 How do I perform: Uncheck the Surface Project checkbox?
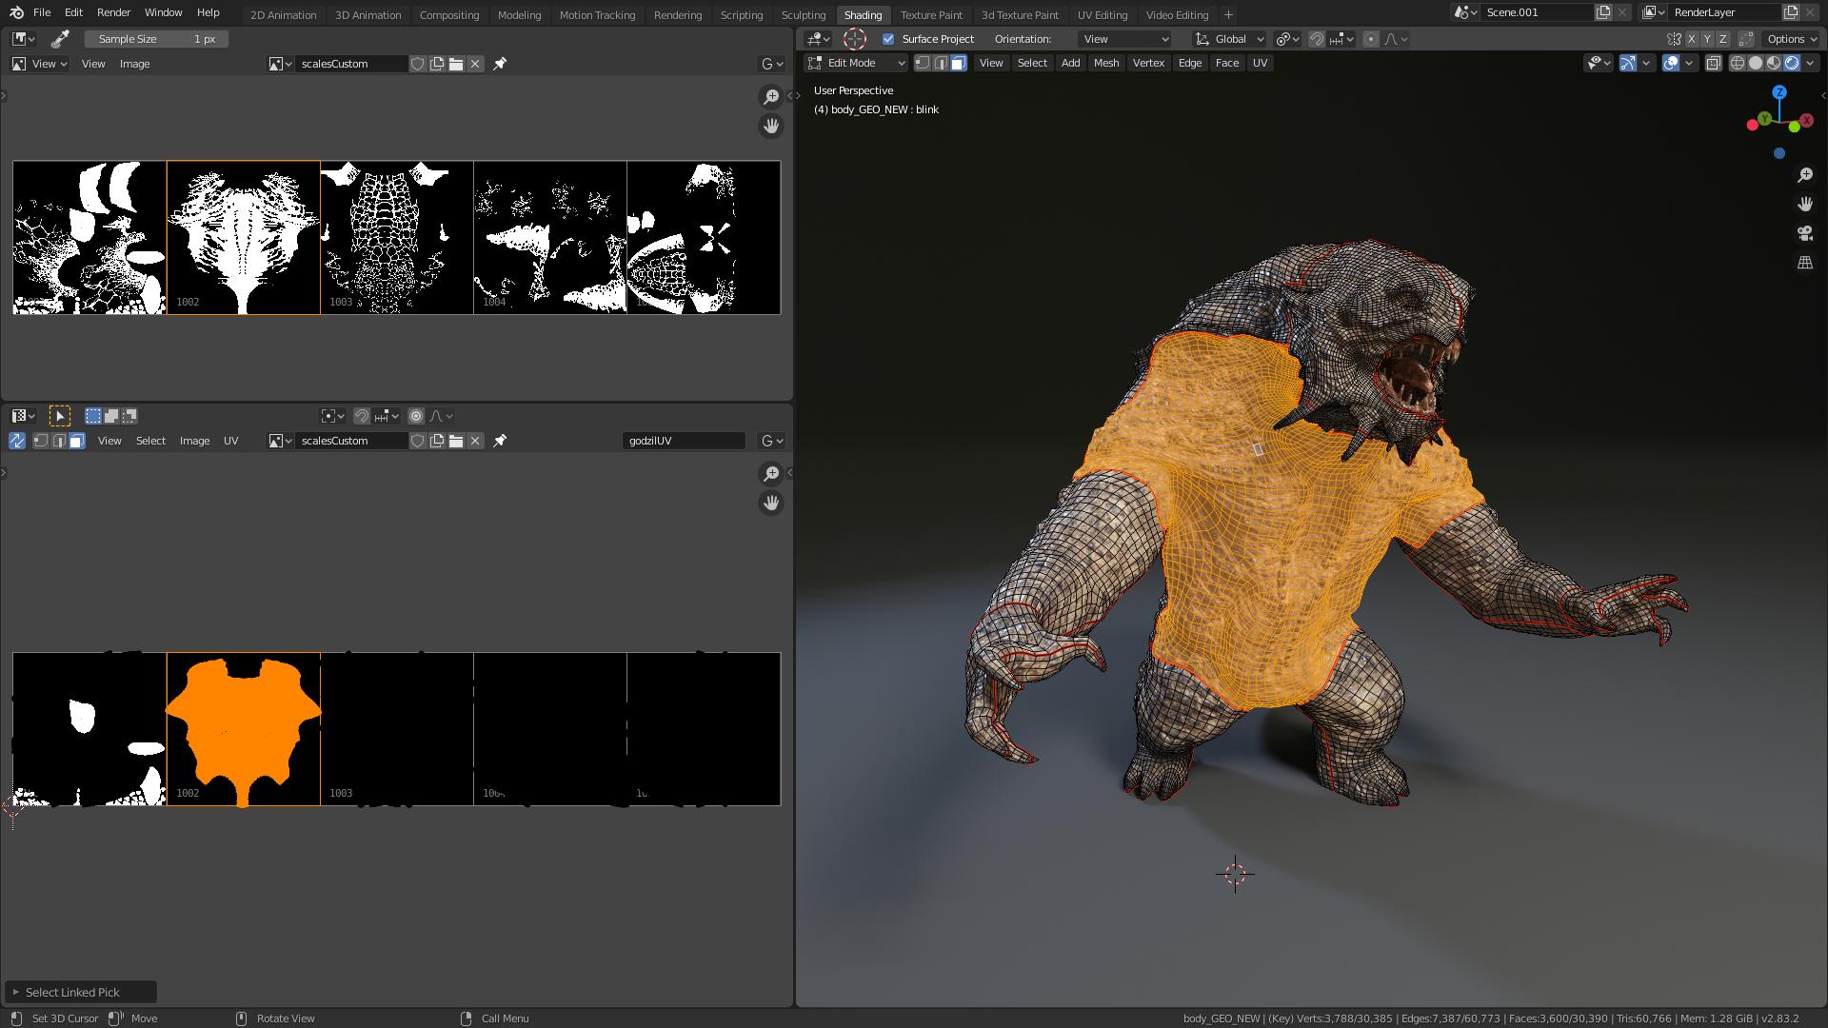click(x=888, y=39)
